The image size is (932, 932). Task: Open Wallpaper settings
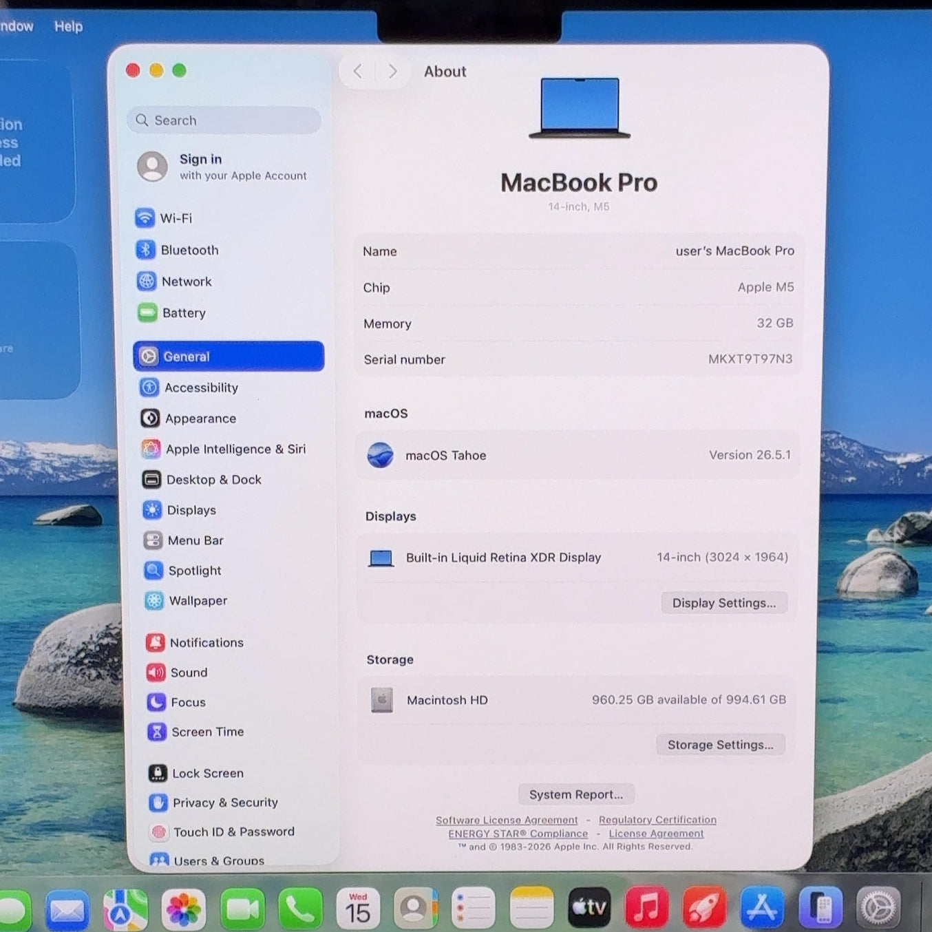click(186, 601)
